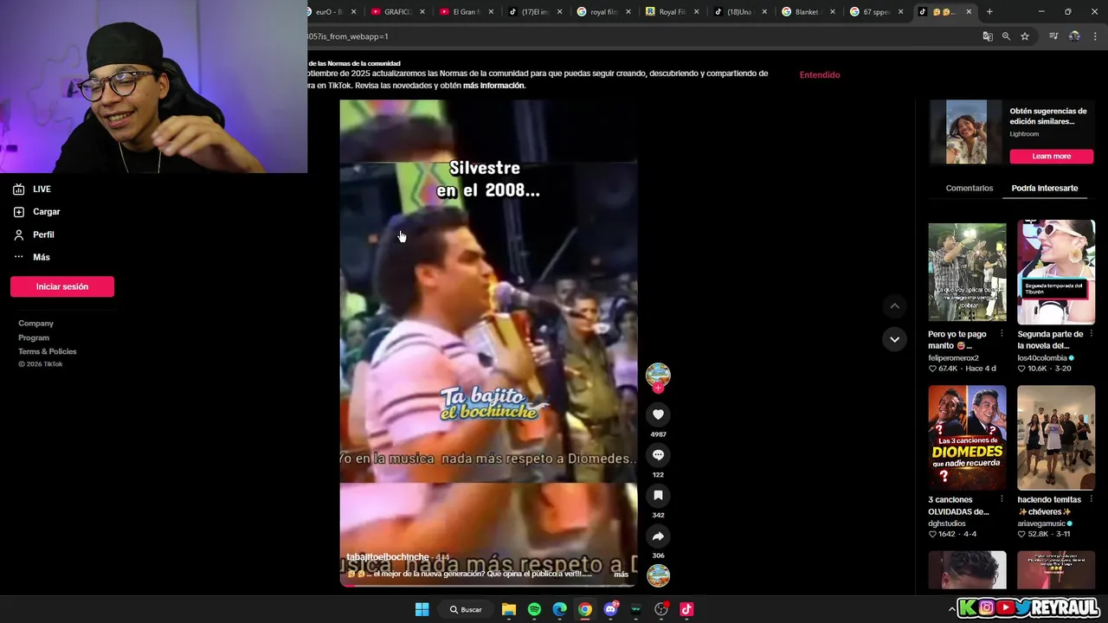Open TikTok app from the taskbar

(x=686, y=609)
